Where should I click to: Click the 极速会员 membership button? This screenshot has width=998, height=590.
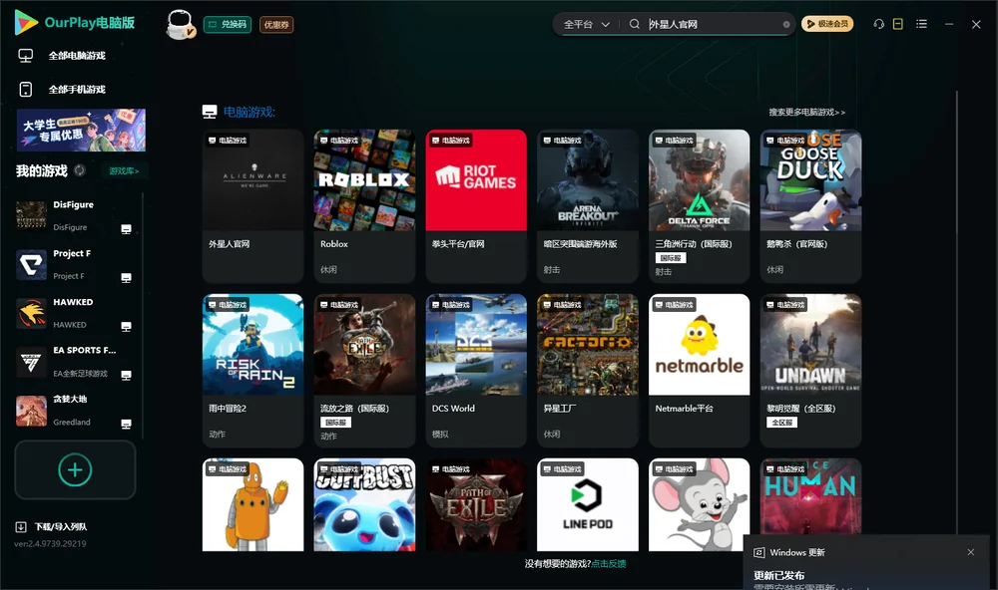pyautogui.click(x=826, y=24)
